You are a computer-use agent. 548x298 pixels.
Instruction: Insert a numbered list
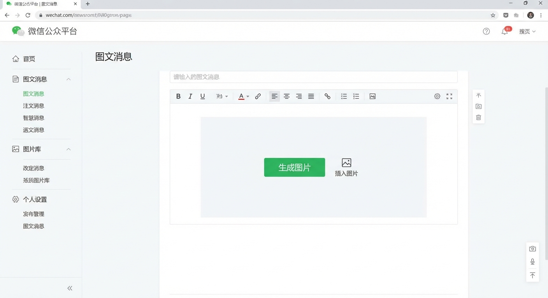pos(356,96)
